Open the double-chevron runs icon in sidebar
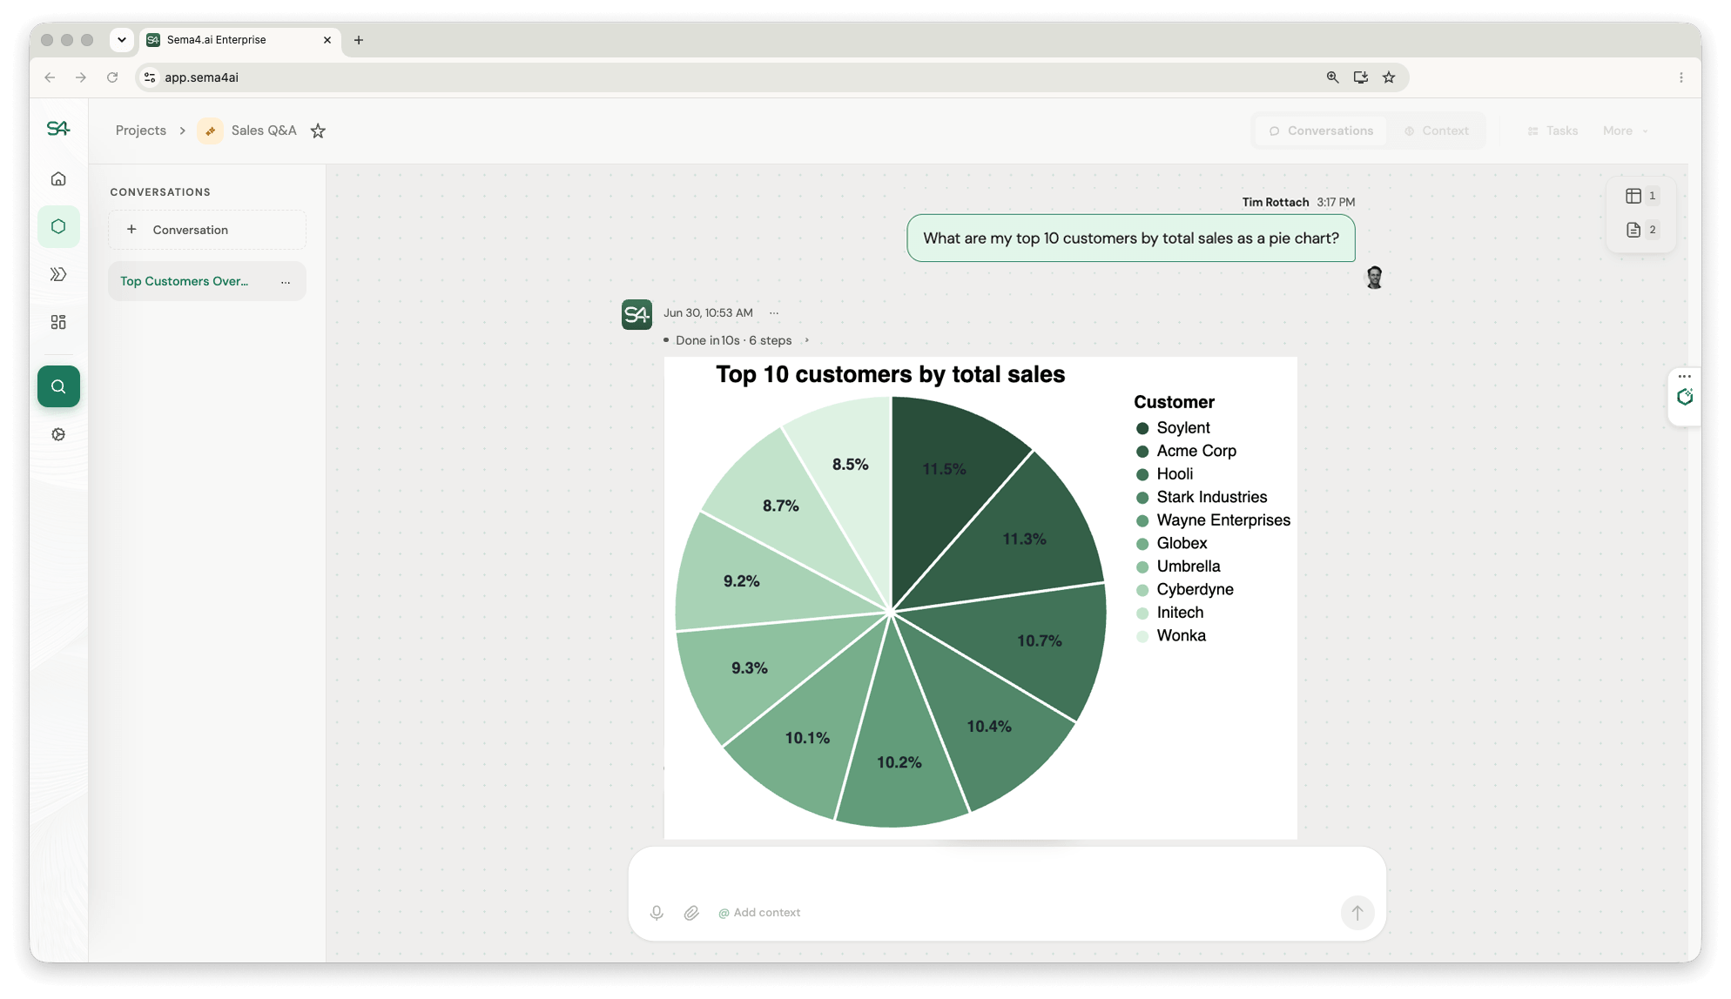 (x=58, y=275)
